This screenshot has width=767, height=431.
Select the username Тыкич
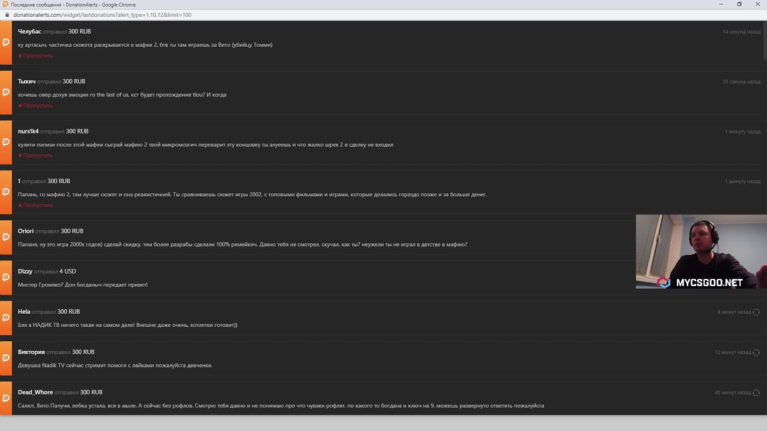click(x=26, y=81)
